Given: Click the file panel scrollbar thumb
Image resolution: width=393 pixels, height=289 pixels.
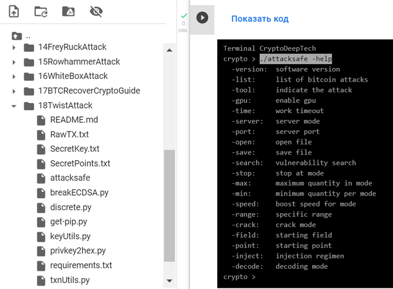Looking at the screenshot, I should pos(170,206).
